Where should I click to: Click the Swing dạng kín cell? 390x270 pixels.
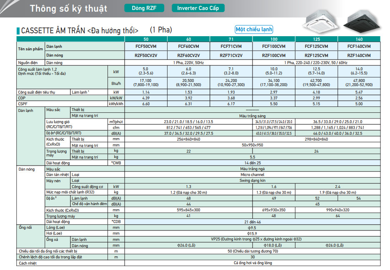(252, 181)
